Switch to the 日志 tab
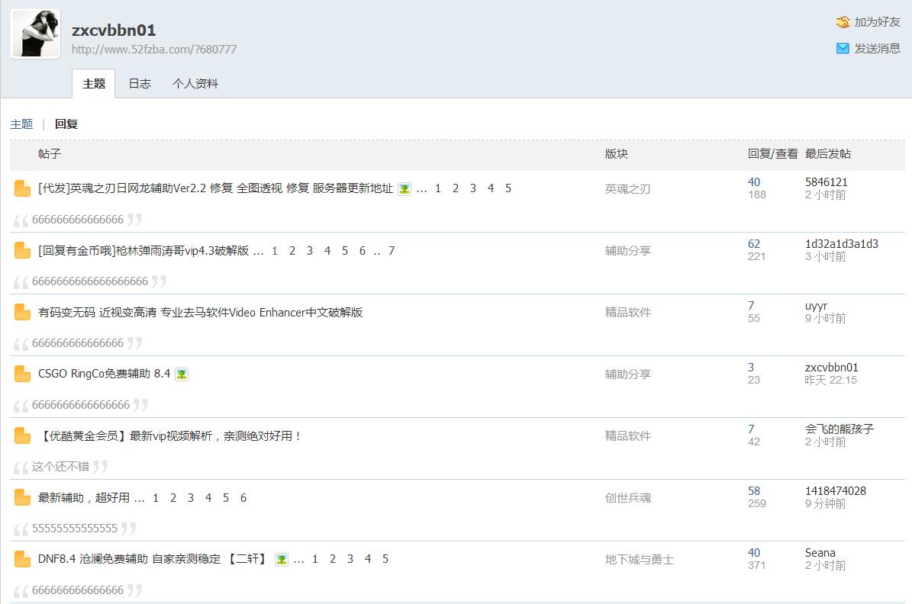This screenshot has width=912, height=604. (x=140, y=84)
